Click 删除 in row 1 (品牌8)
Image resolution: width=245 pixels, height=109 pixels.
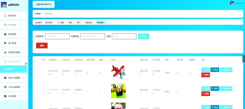(x=206, y=75)
